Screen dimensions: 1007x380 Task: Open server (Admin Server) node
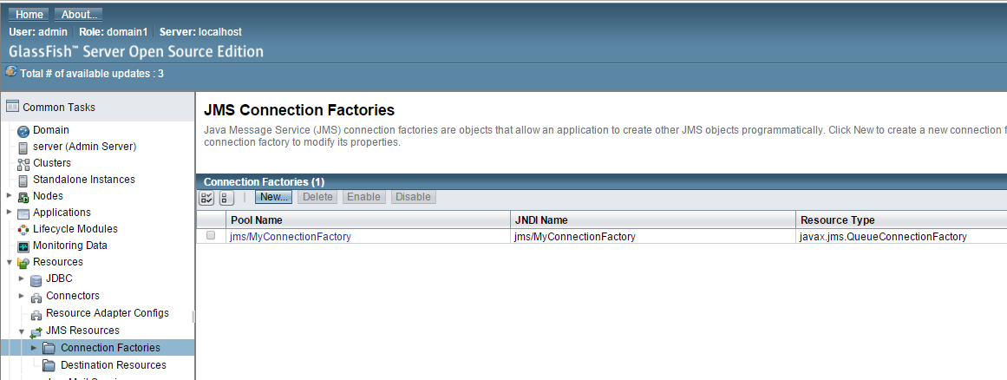(85, 147)
